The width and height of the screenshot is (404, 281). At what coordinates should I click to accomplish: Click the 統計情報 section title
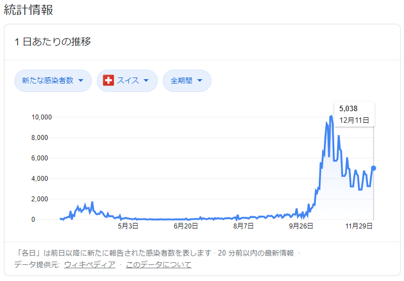coord(29,10)
